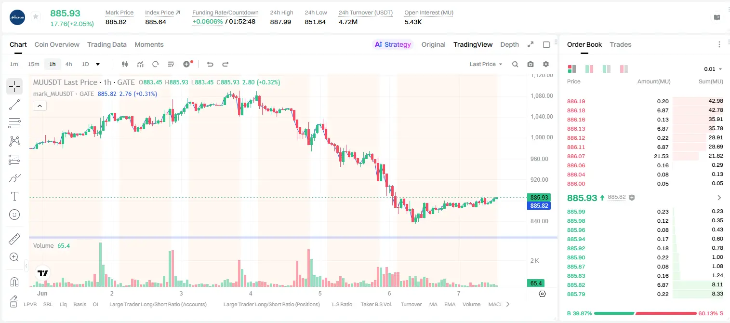Image resolution: width=730 pixels, height=323 pixels.
Task: Select the crosshair cursor tool
Action: pyautogui.click(x=14, y=87)
